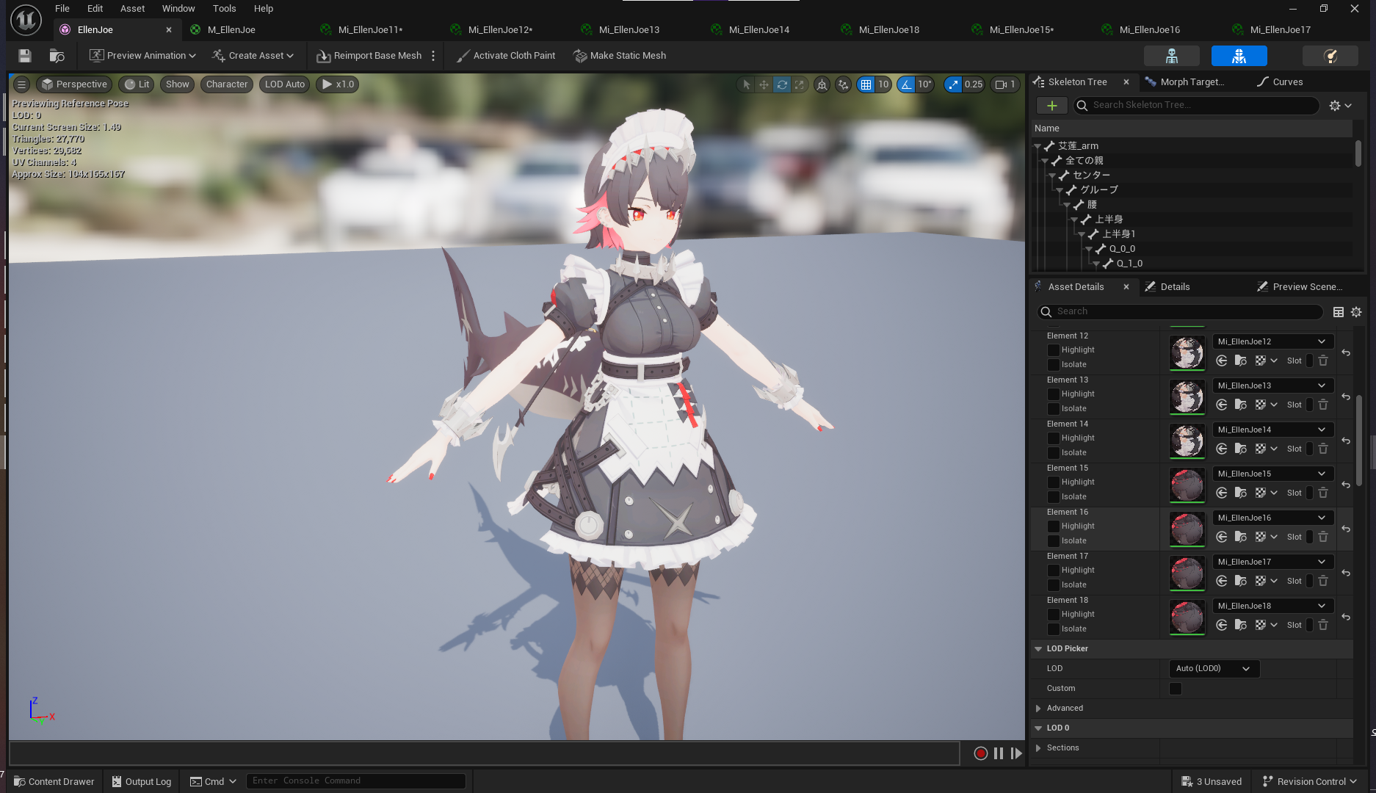Viewport: 1376px width, 793px height.
Task: Open Mi_EllenJoe16 material dropdown
Action: [1273, 518]
